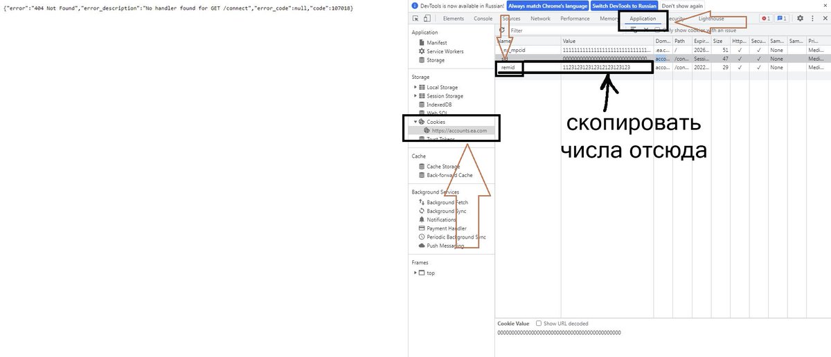This screenshot has width=831, height=357.
Task: Expand the Session Storage tree arrow
Action: (415, 96)
